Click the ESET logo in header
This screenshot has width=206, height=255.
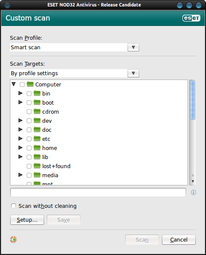point(191,18)
